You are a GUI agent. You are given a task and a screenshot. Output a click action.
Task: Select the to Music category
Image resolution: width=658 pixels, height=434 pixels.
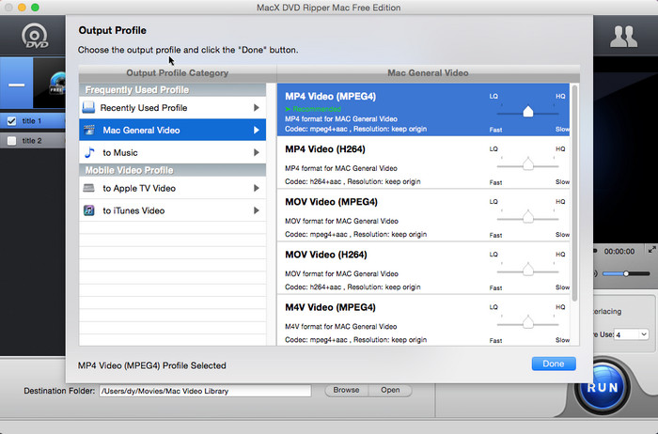[x=172, y=152]
